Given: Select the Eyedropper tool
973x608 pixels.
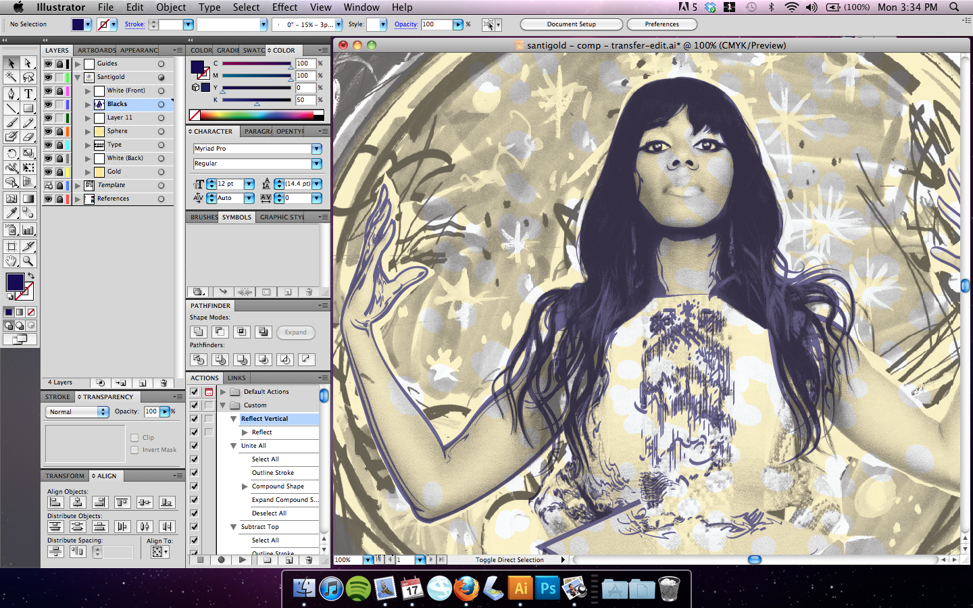Looking at the screenshot, I should tap(11, 213).
